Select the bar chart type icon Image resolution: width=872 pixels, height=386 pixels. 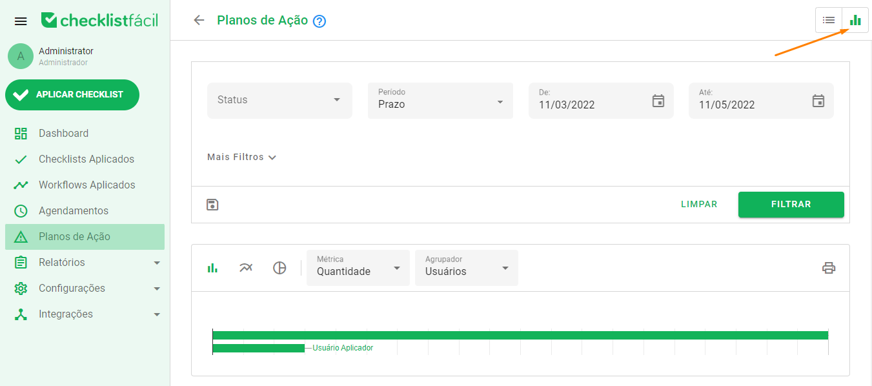coord(212,268)
